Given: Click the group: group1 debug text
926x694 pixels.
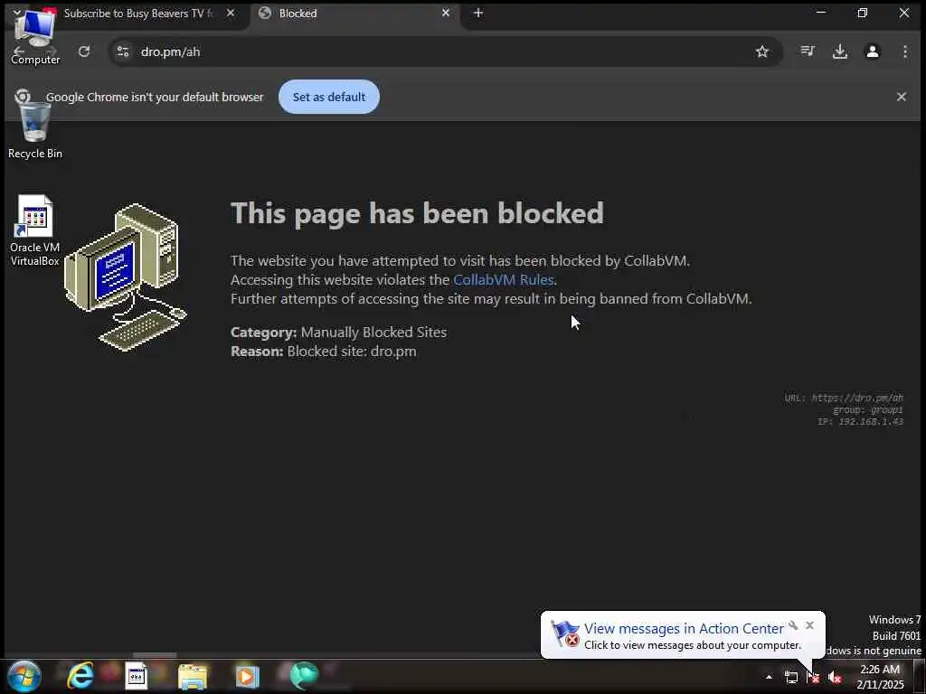Looking at the screenshot, I should coord(867,409).
